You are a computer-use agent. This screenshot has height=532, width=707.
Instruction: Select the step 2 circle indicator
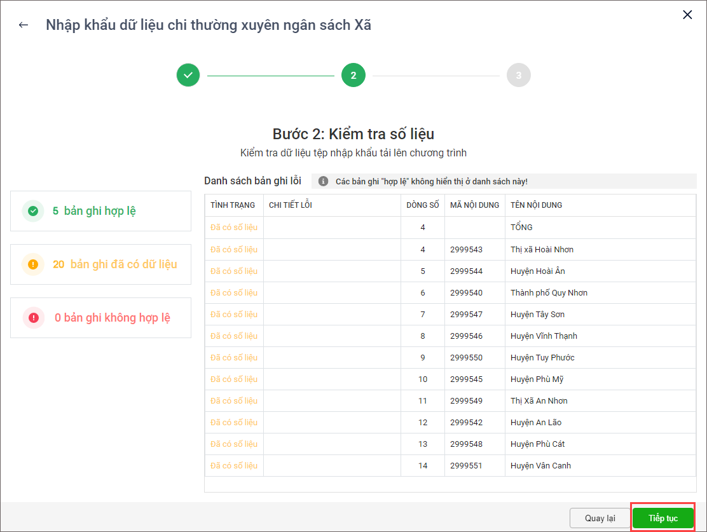coord(353,75)
